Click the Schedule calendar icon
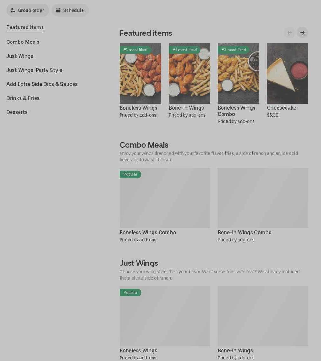Screen dimensions: 321x361 [x=58, y=10]
